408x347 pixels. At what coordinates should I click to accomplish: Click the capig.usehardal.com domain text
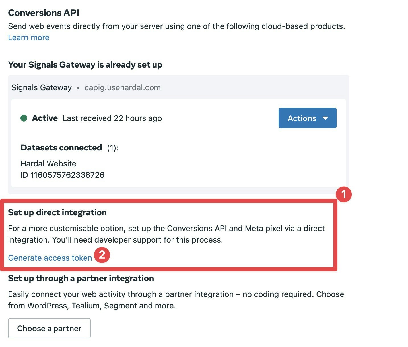click(x=122, y=87)
